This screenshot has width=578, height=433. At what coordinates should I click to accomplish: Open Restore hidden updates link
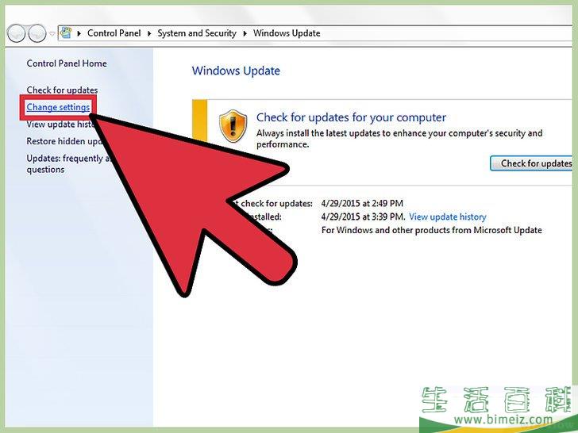pos(64,141)
